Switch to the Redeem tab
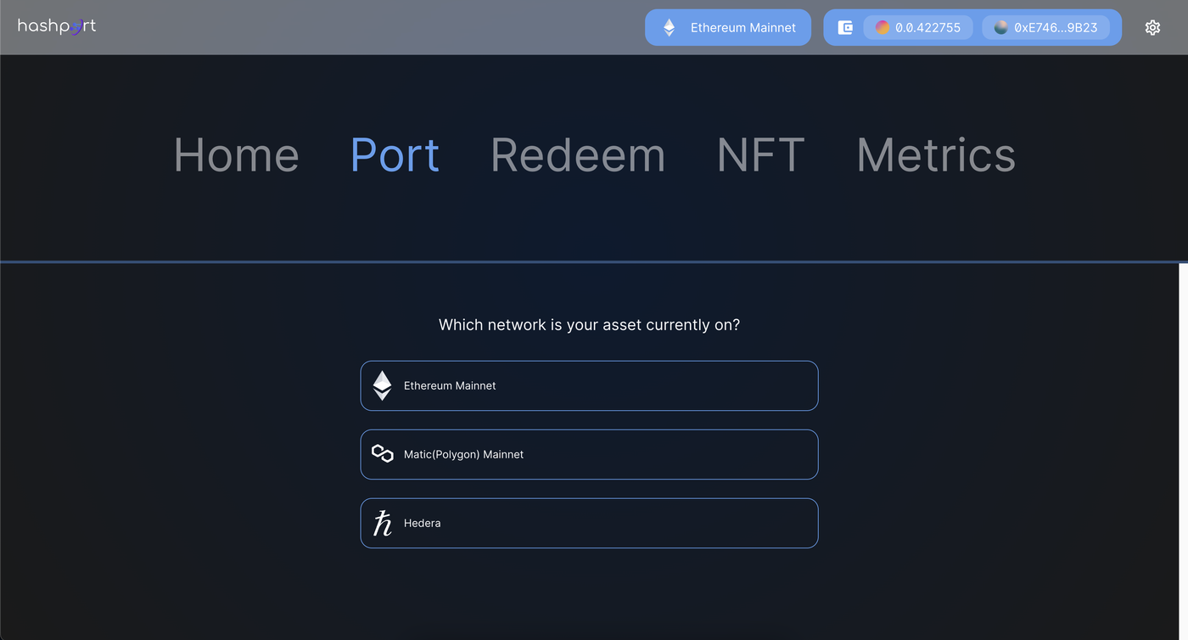Image resolution: width=1188 pixels, height=640 pixels. click(577, 155)
